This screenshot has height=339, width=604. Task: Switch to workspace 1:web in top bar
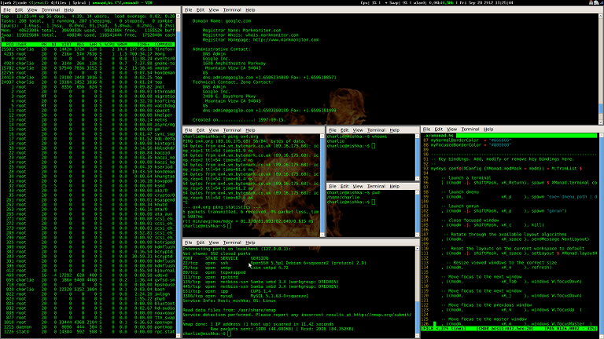[x=6, y=2]
